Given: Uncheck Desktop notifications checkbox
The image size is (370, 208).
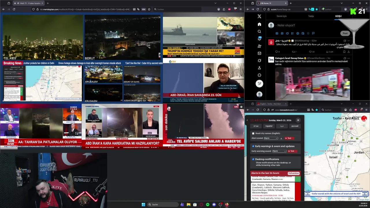Looking at the screenshot, I should pyautogui.click(x=253, y=159).
